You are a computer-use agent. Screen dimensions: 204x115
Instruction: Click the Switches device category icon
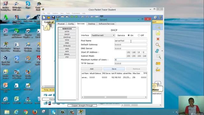pos(50,95)
